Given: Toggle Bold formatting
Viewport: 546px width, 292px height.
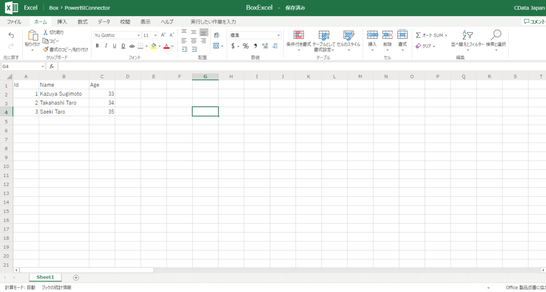Looking at the screenshot, I should 97,46.
